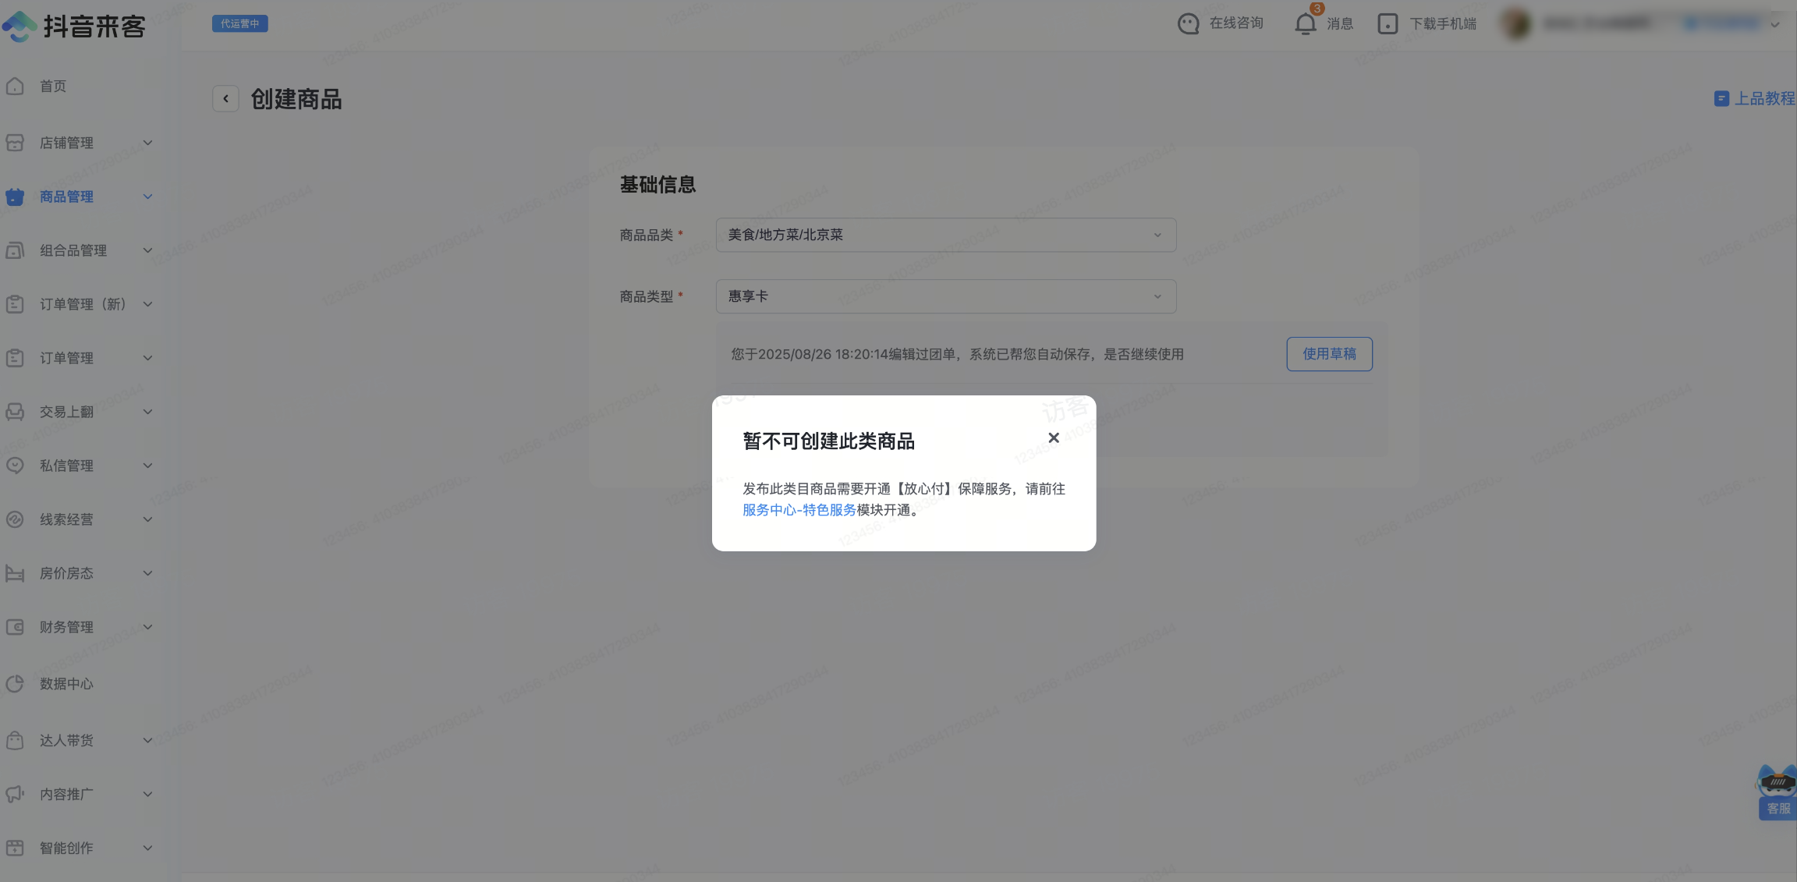Open the 商品品类 dropdown
The height and width of the screenshot is (882, 1797).
pyautogui.click(x=945, y=235)
